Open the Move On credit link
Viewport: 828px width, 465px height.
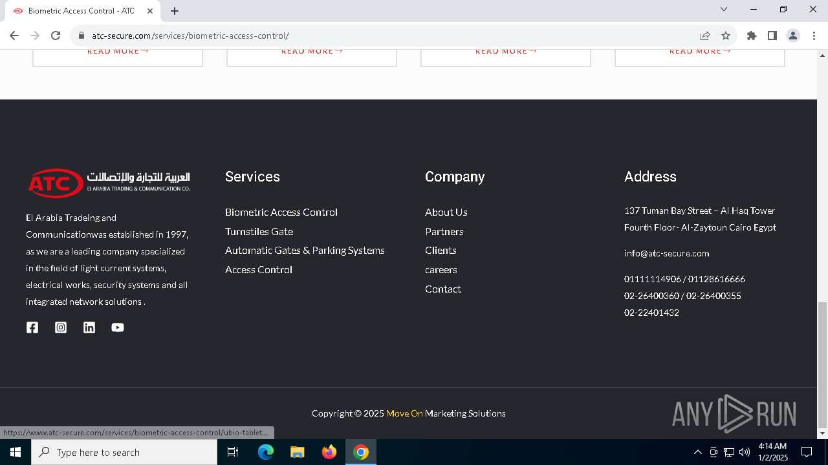point(404,413)
